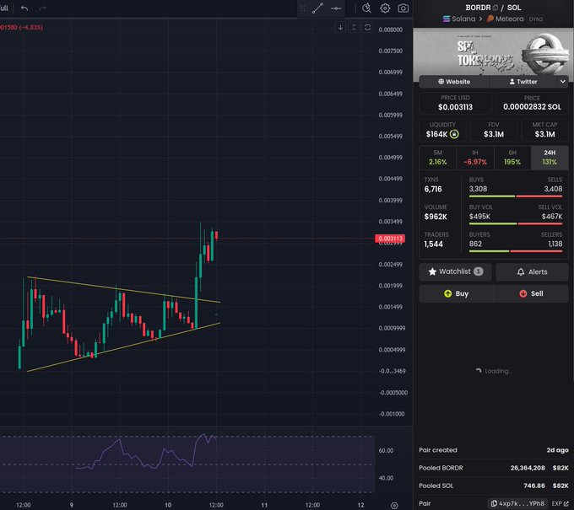Click the TRADERS 1,544 value

(x=433, y=244)
